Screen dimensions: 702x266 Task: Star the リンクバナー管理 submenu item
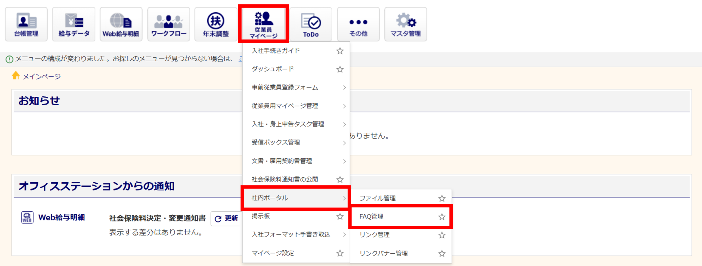click(442, 253)
